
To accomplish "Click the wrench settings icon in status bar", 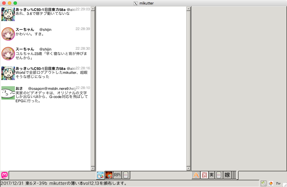I will (x=263, y=183).
